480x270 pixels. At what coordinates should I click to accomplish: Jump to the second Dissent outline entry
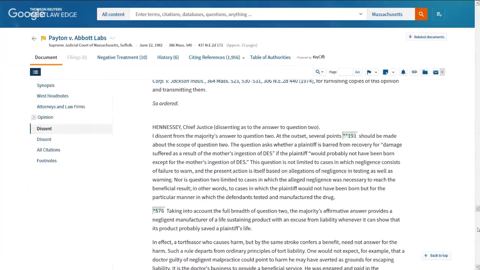[x=44, y=139]
